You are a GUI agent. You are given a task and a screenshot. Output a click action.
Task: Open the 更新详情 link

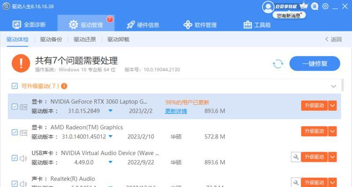(x=176, y=111)
